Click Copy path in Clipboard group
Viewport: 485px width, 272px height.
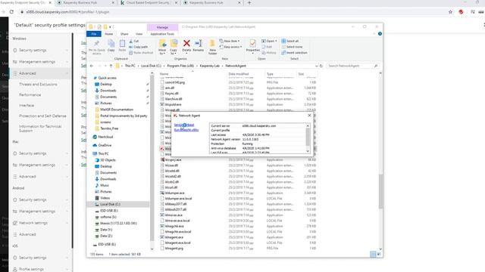pos(138,47)
